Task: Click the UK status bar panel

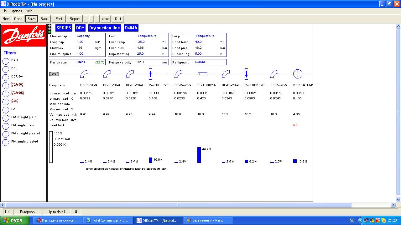Action: (7, 212)
